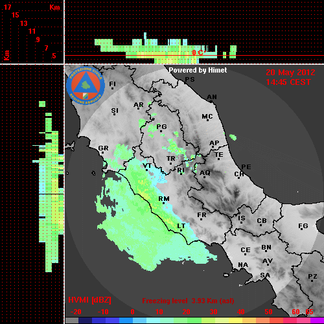Image resolution: width=324 pixels, height=324 pixels.
Task: Click the date '20 May 2012'
Action: pos(290,73)
